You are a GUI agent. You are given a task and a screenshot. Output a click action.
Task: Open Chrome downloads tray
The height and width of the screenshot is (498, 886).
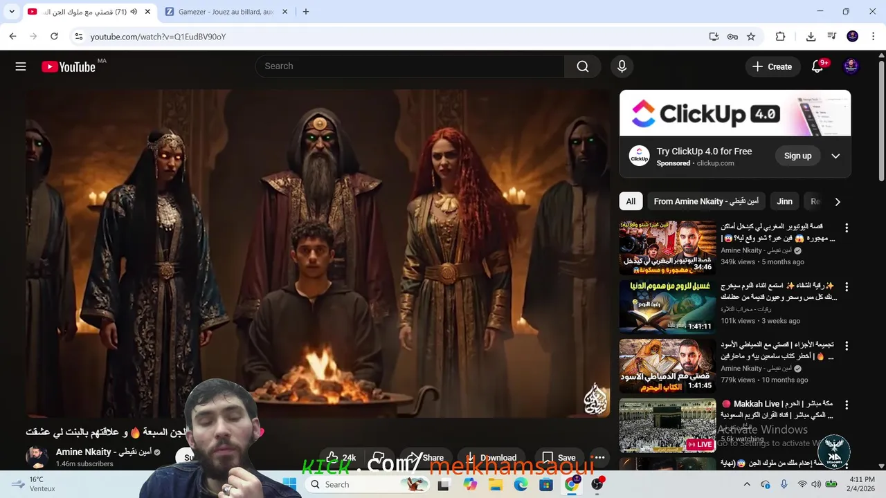pos(811,37)
